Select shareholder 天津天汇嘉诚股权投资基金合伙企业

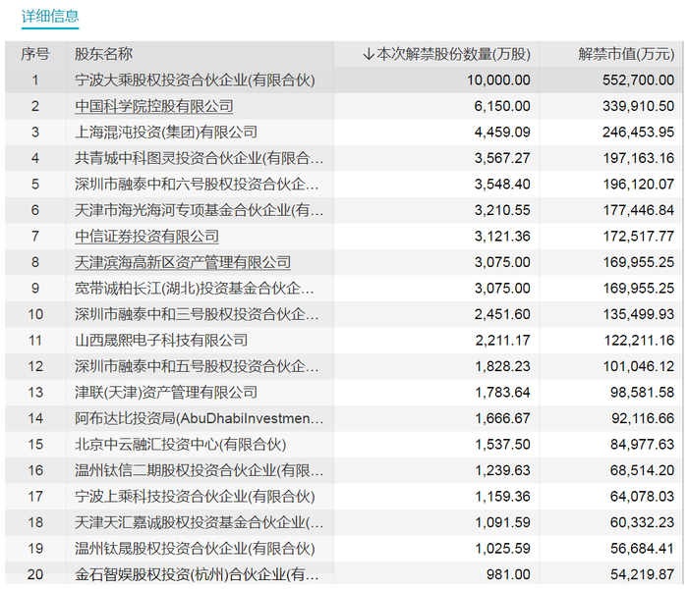200,522
